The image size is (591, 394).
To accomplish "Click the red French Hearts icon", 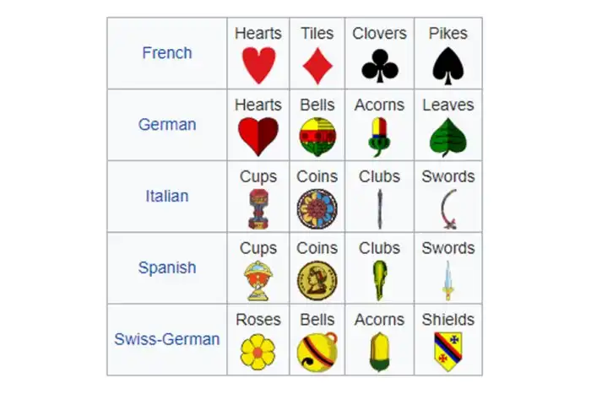I will coord(258,65).
